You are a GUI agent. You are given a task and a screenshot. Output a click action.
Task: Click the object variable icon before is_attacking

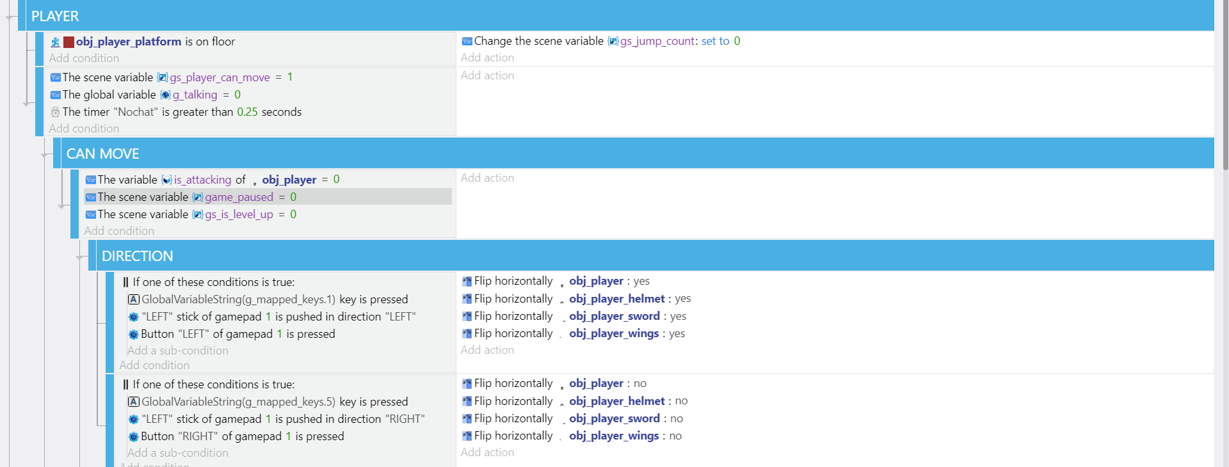tap(167, 180)
